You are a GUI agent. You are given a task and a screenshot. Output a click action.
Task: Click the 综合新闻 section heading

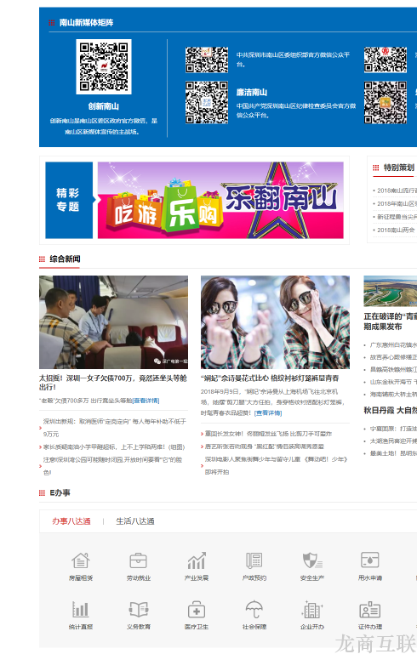tap(65, 259)
